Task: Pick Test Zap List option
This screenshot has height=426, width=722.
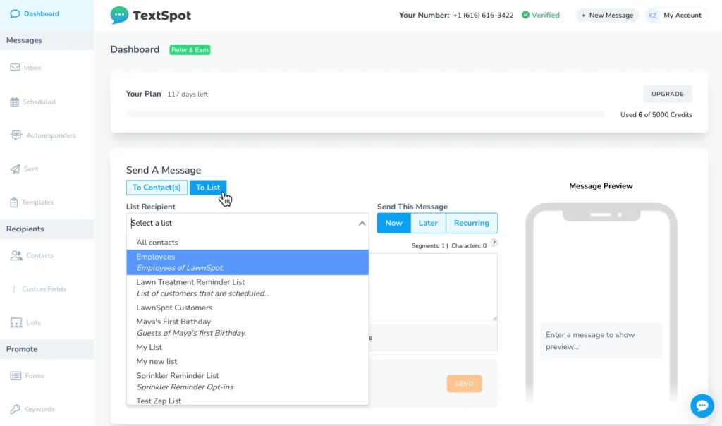Action: click(x=247, y=400)
